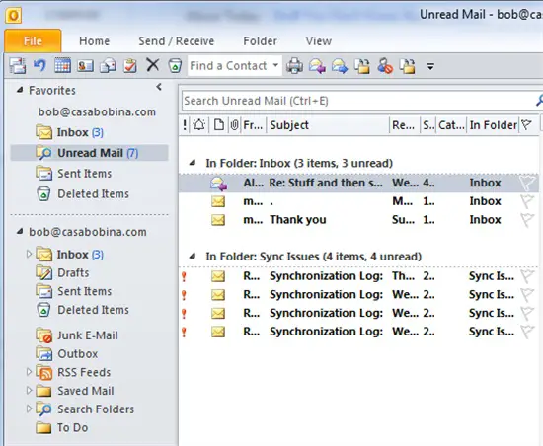Open the Contacts card icon in the toolbar
543x446 pixels.
click(x=85, y=66)
